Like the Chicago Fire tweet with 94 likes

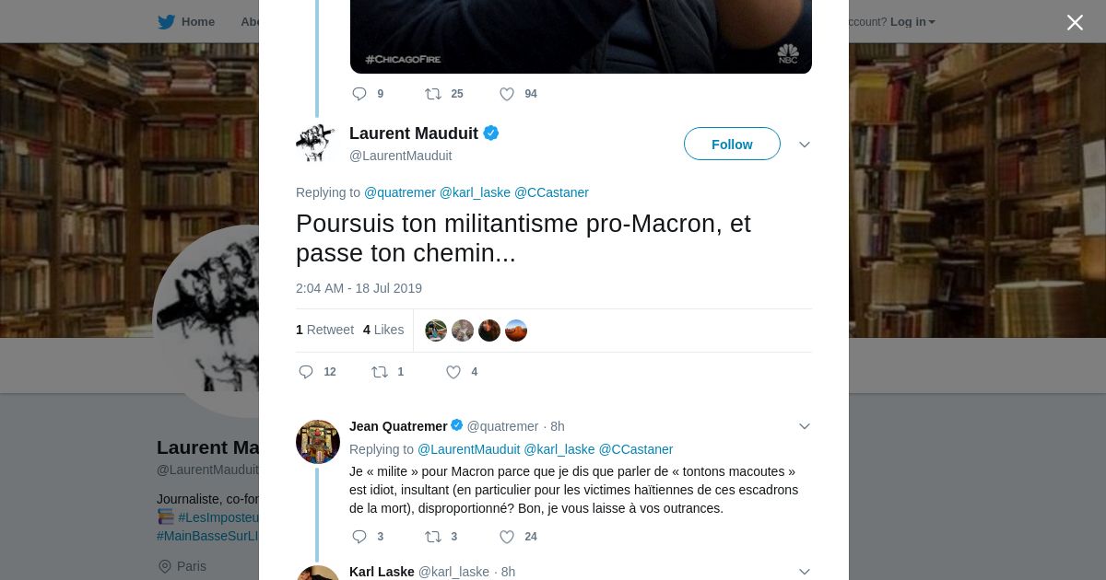pos(507,94)
